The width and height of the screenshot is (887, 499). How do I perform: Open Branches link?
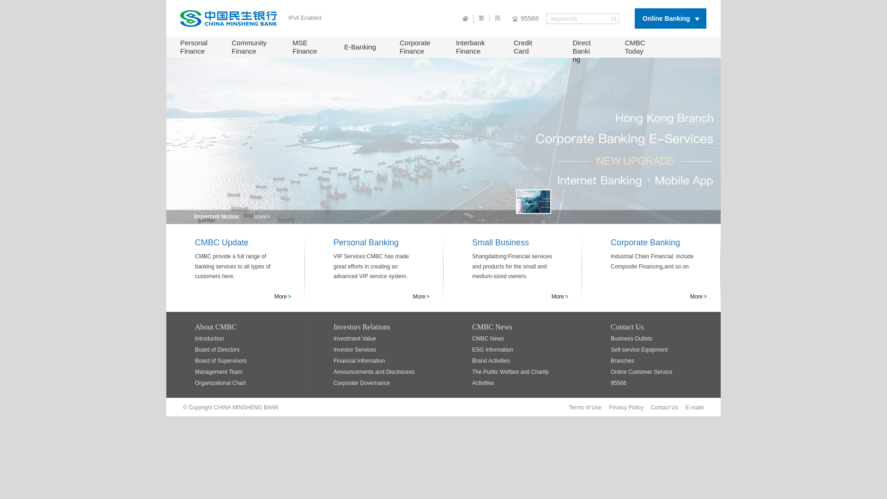622,361
